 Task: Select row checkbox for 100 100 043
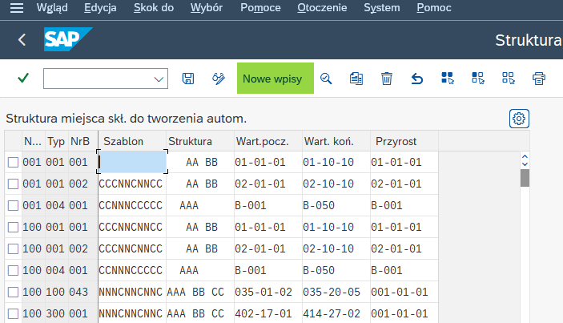coord(12,293)
